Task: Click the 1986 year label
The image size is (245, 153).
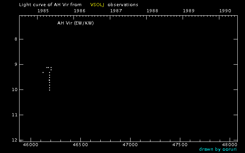Action: [x=80, y=11]
